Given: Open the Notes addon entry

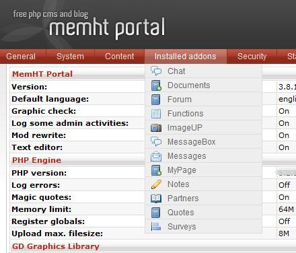Looking at the screenshot, I should (203, 184).
